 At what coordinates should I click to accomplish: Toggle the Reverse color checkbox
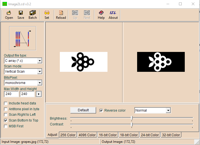point(101,110)
